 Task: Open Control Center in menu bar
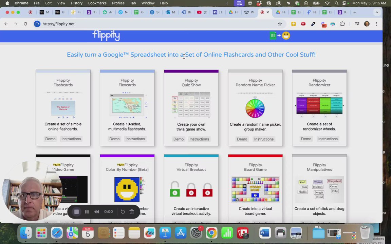pos(345,3)
